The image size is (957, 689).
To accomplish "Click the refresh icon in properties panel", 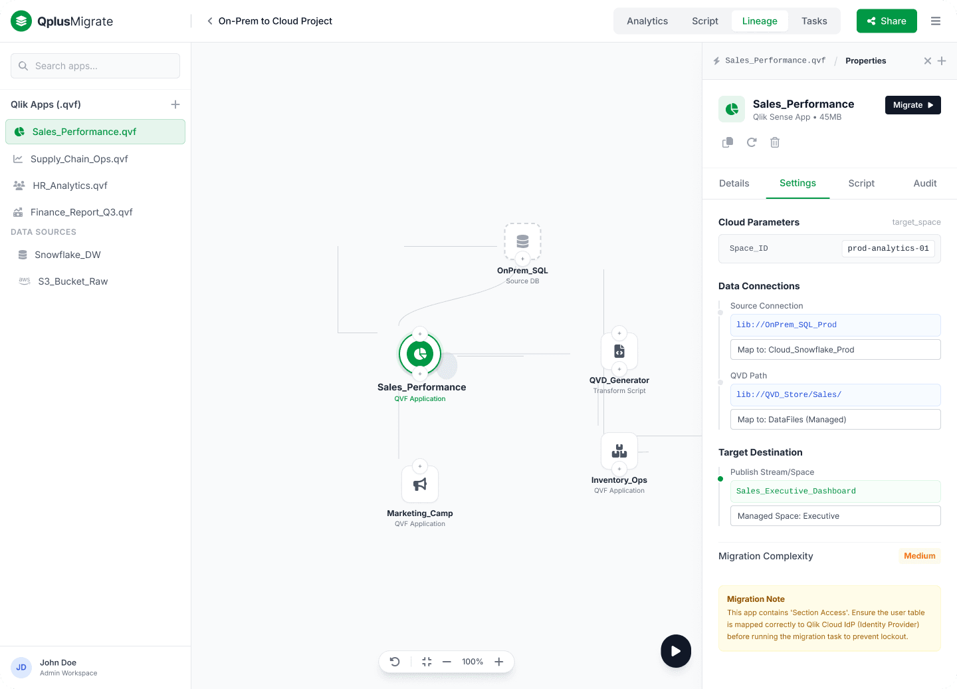I will [752, 142].
